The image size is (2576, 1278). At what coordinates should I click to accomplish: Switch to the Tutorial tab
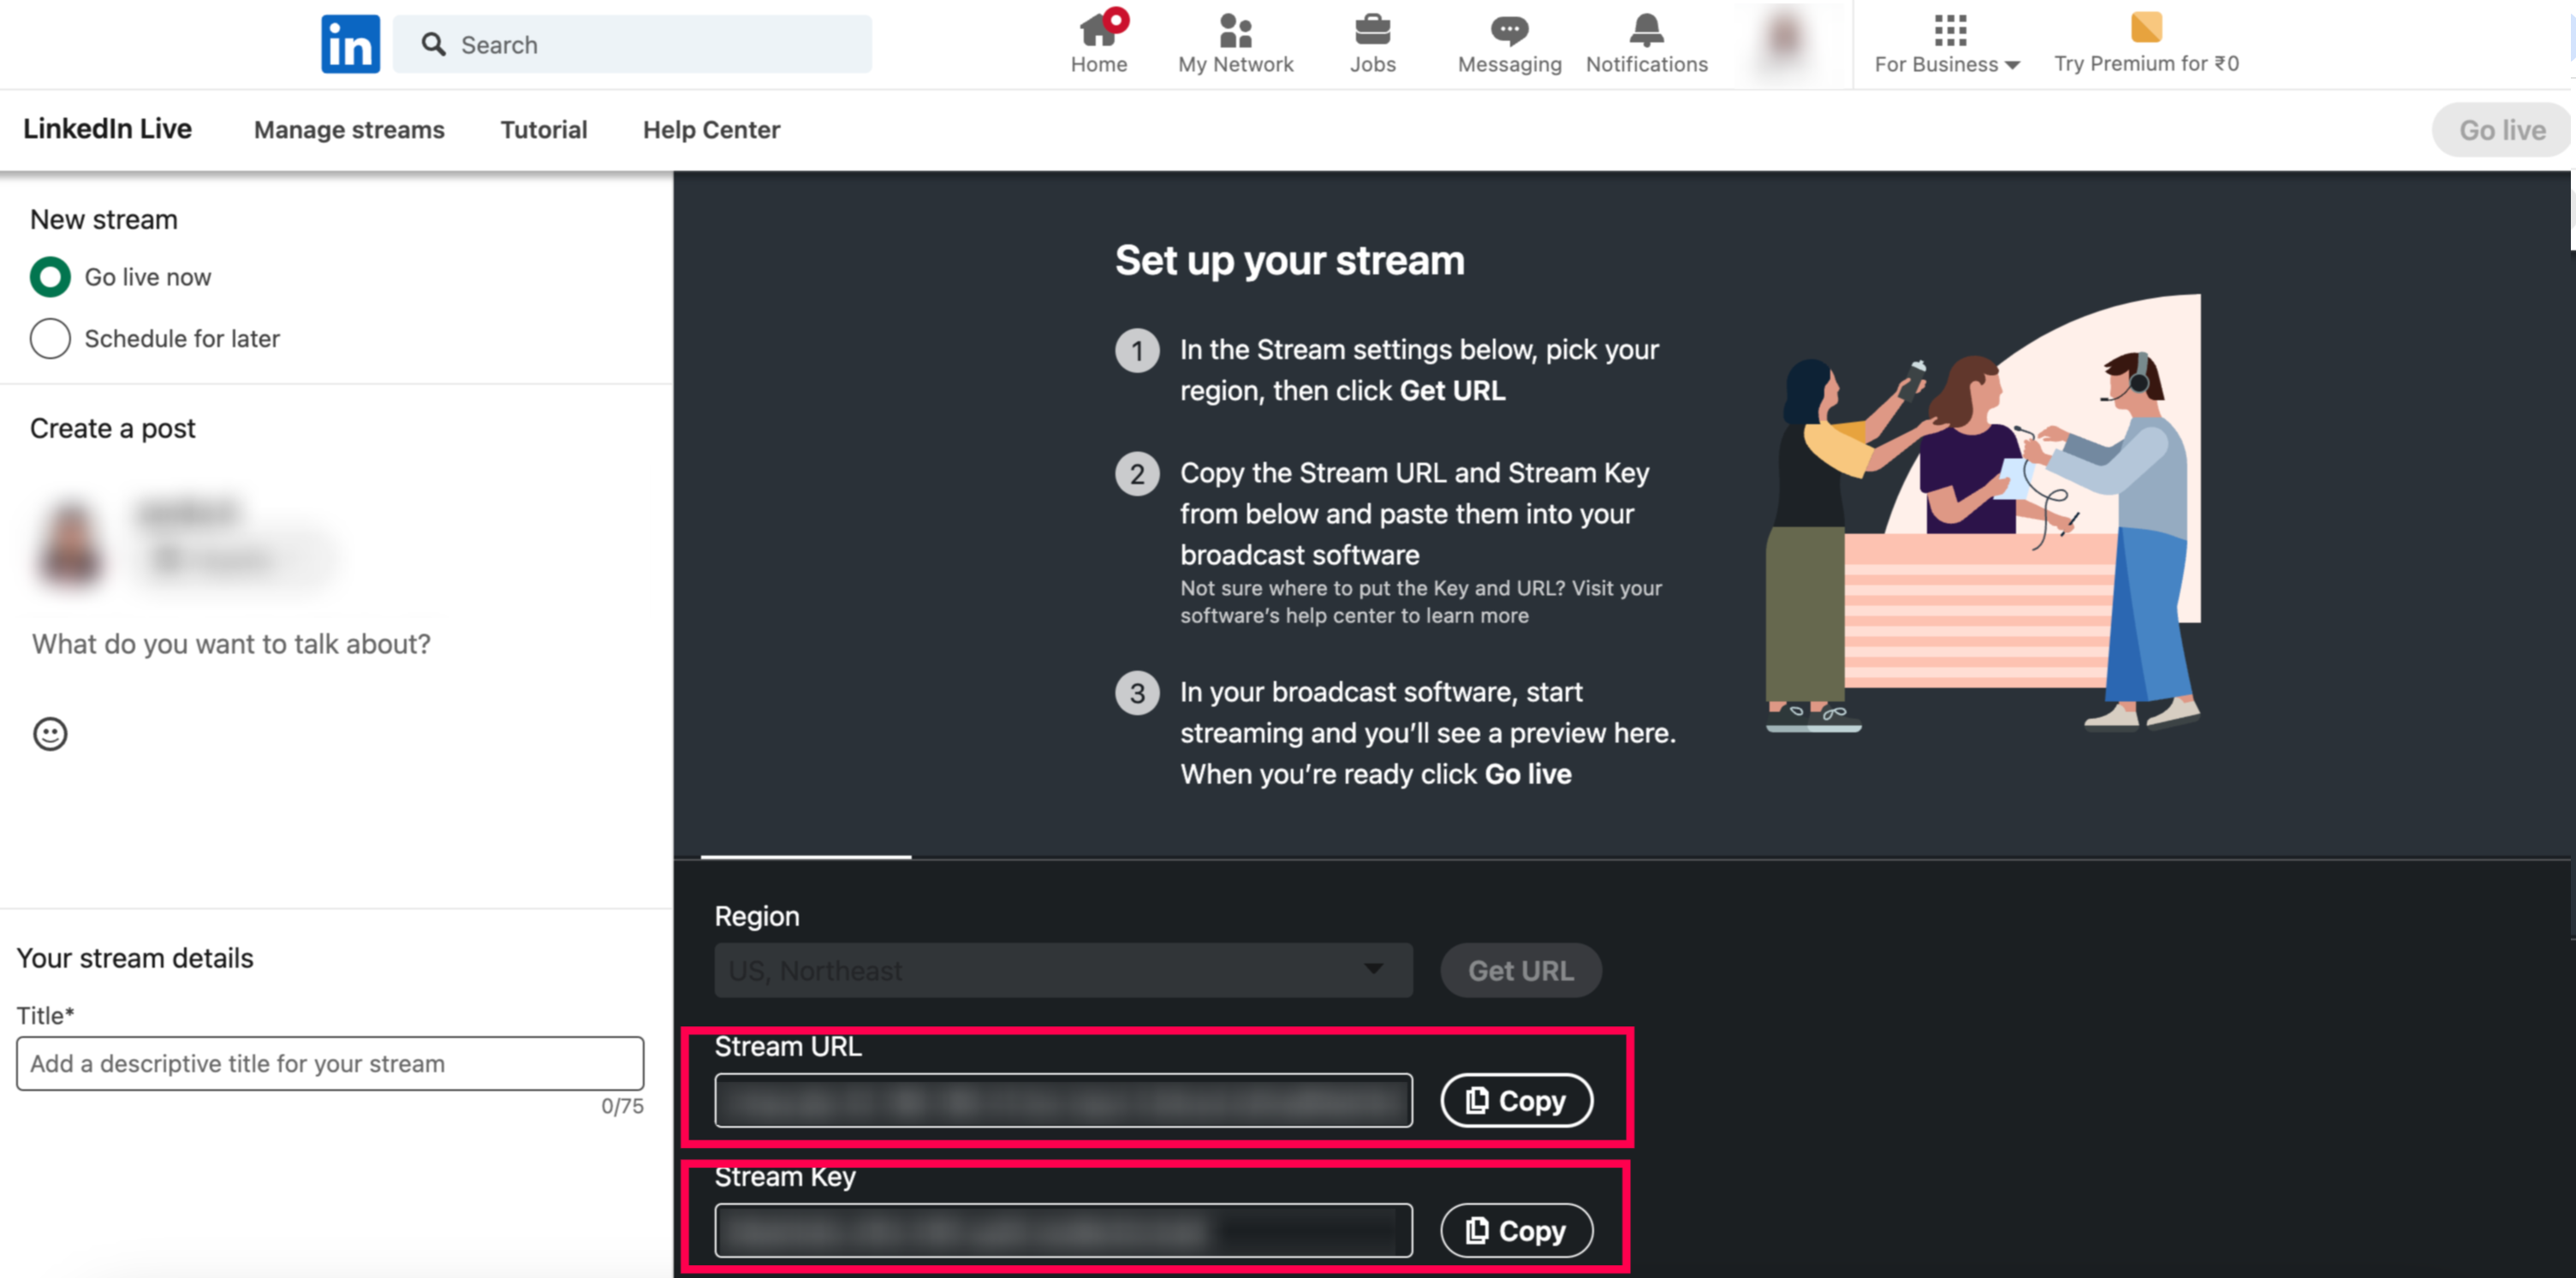pos(544,130)
